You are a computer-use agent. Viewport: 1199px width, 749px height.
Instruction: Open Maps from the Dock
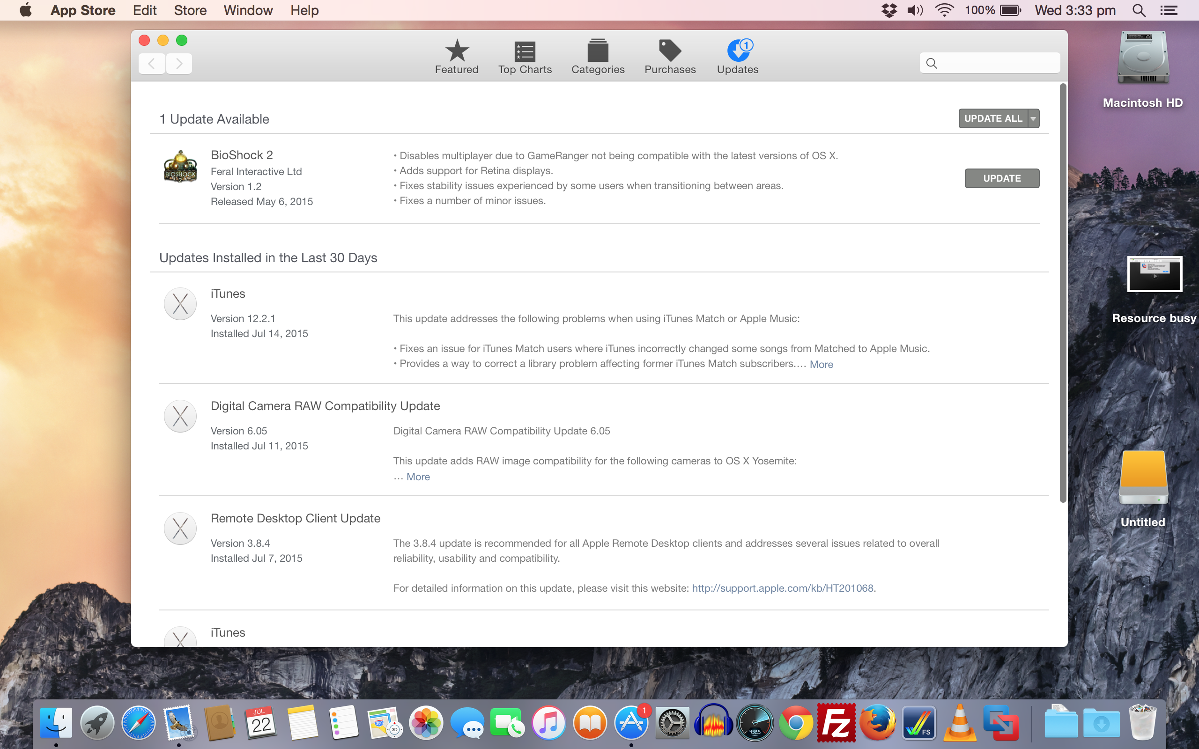[384, 722]
